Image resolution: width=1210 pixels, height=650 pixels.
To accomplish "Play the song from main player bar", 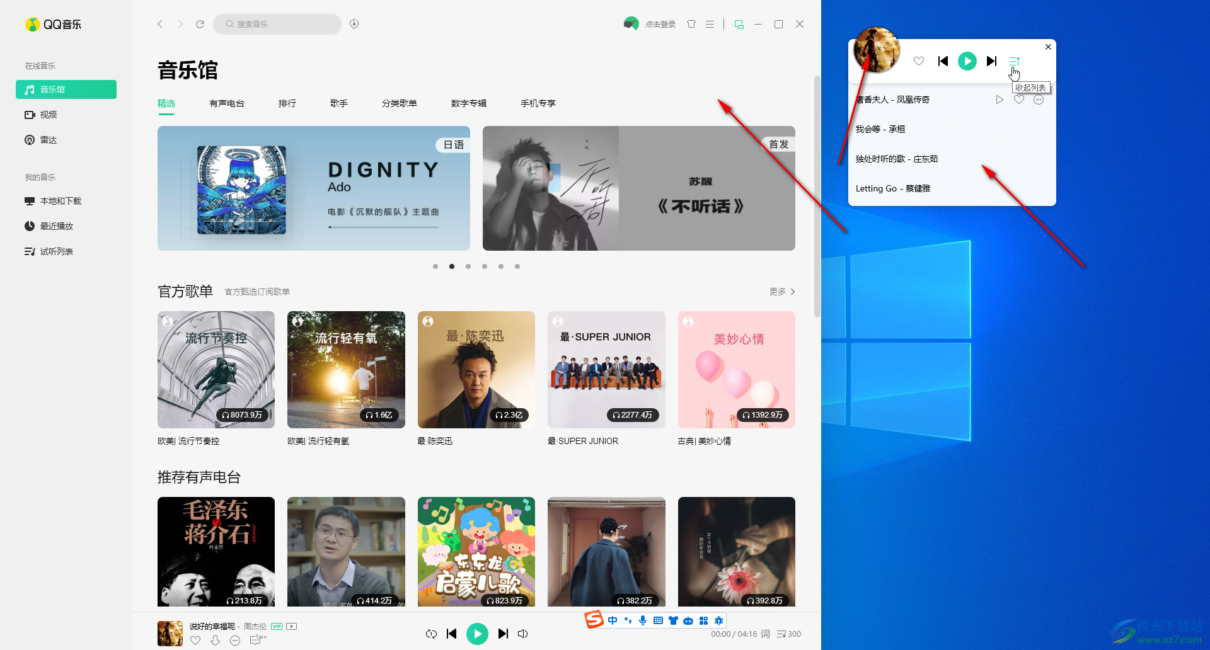I will [477, 634].
